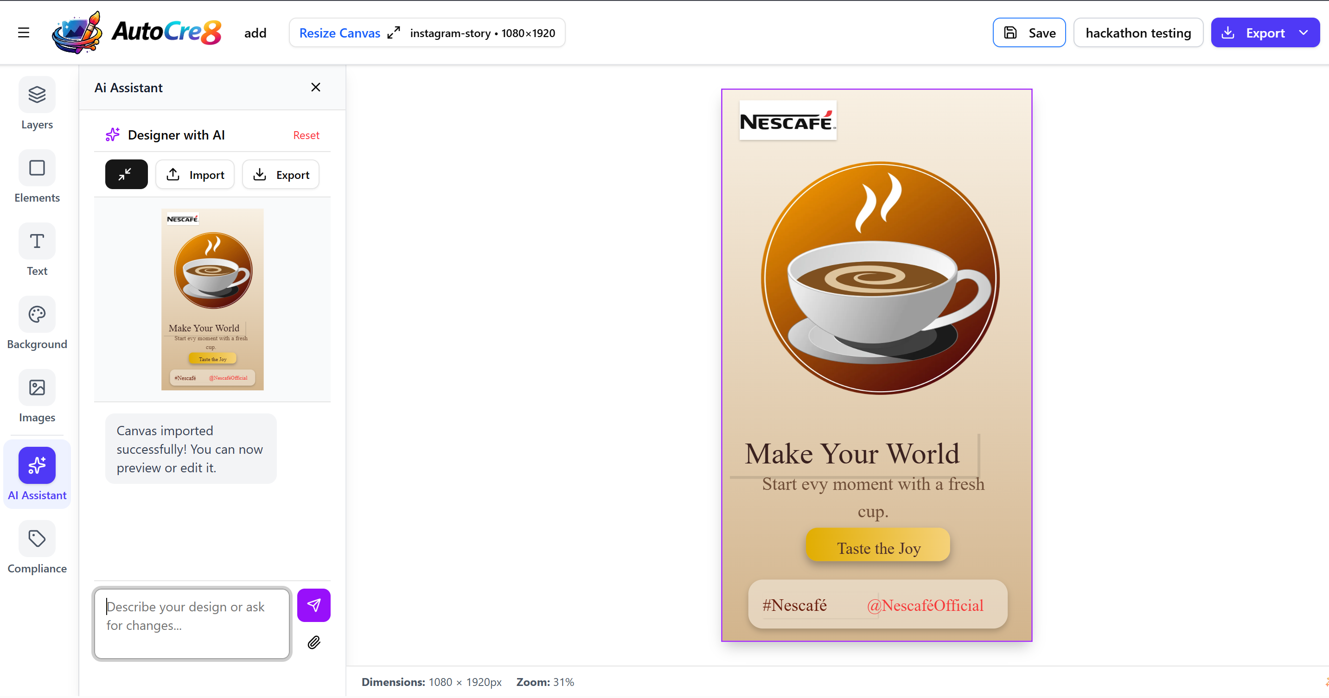Click the Import button in AI panel

[195, 175]
